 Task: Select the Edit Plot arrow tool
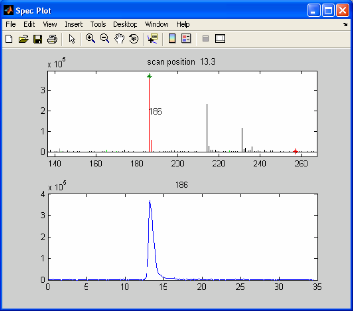tap(72, 39)
